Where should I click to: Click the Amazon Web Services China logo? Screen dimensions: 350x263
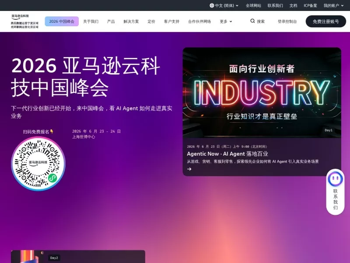click(24, 21)
